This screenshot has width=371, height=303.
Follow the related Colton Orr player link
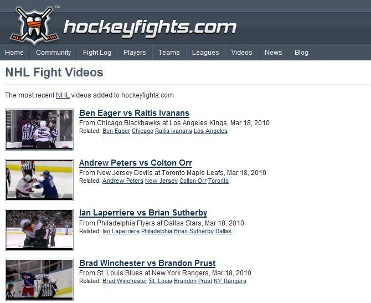click(x=193, y=181)
